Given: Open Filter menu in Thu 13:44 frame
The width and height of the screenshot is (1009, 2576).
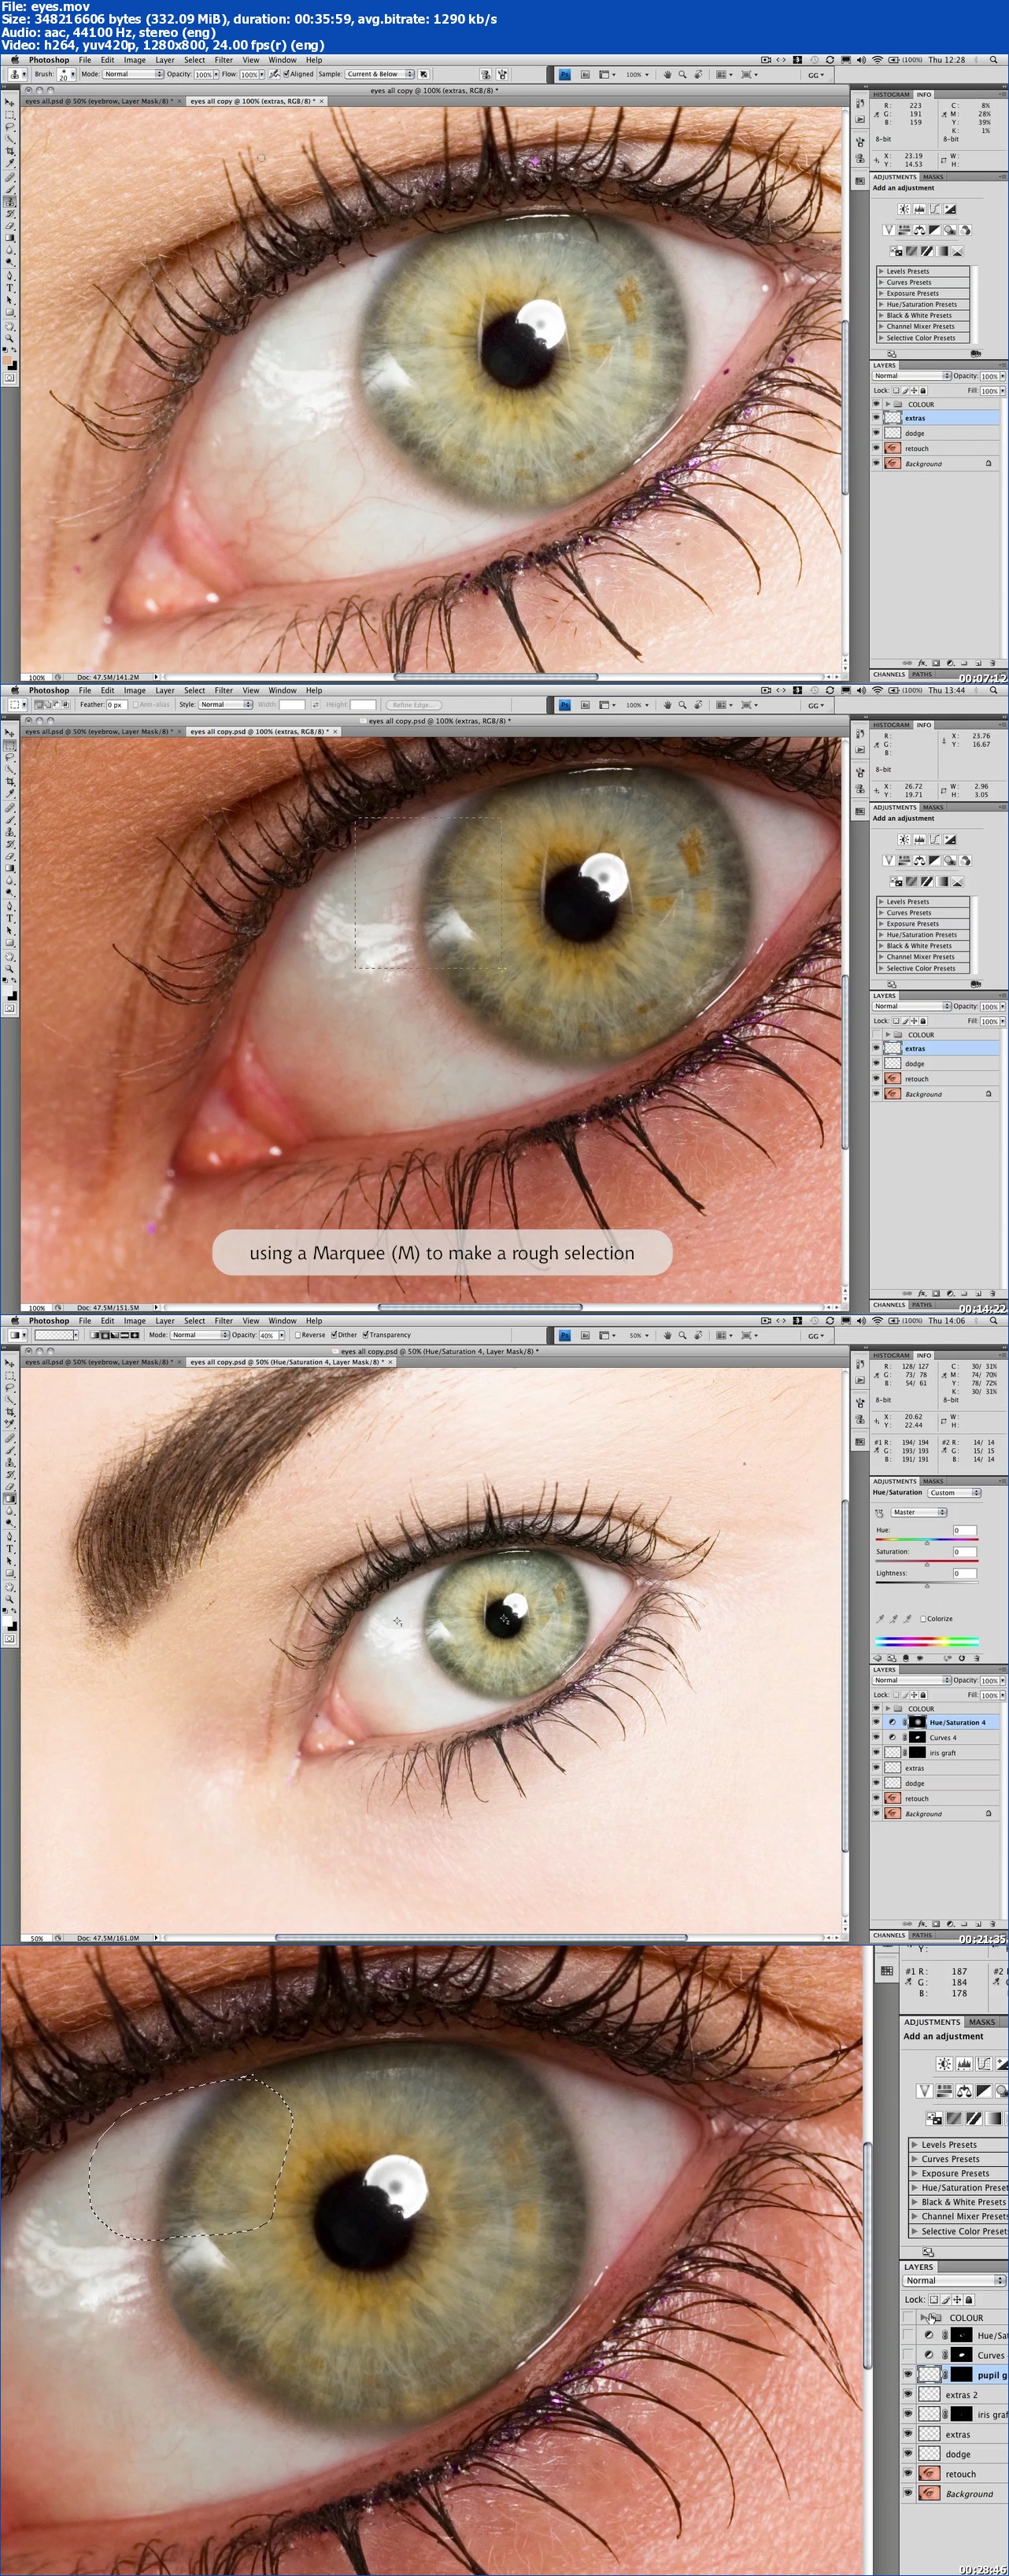Looking at the screenshot, I should tap(224, 690).
